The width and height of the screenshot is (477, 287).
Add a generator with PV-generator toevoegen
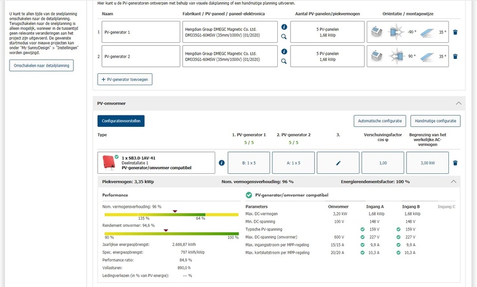126,79
